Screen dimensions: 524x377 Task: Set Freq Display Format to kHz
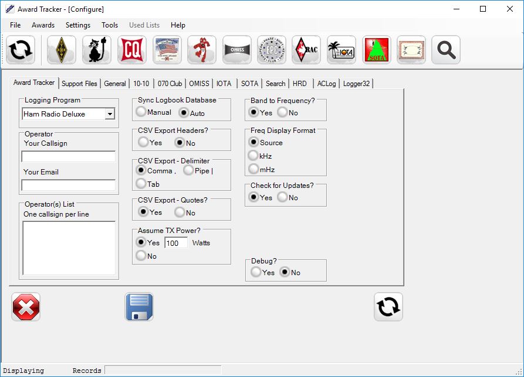[260, 156]
